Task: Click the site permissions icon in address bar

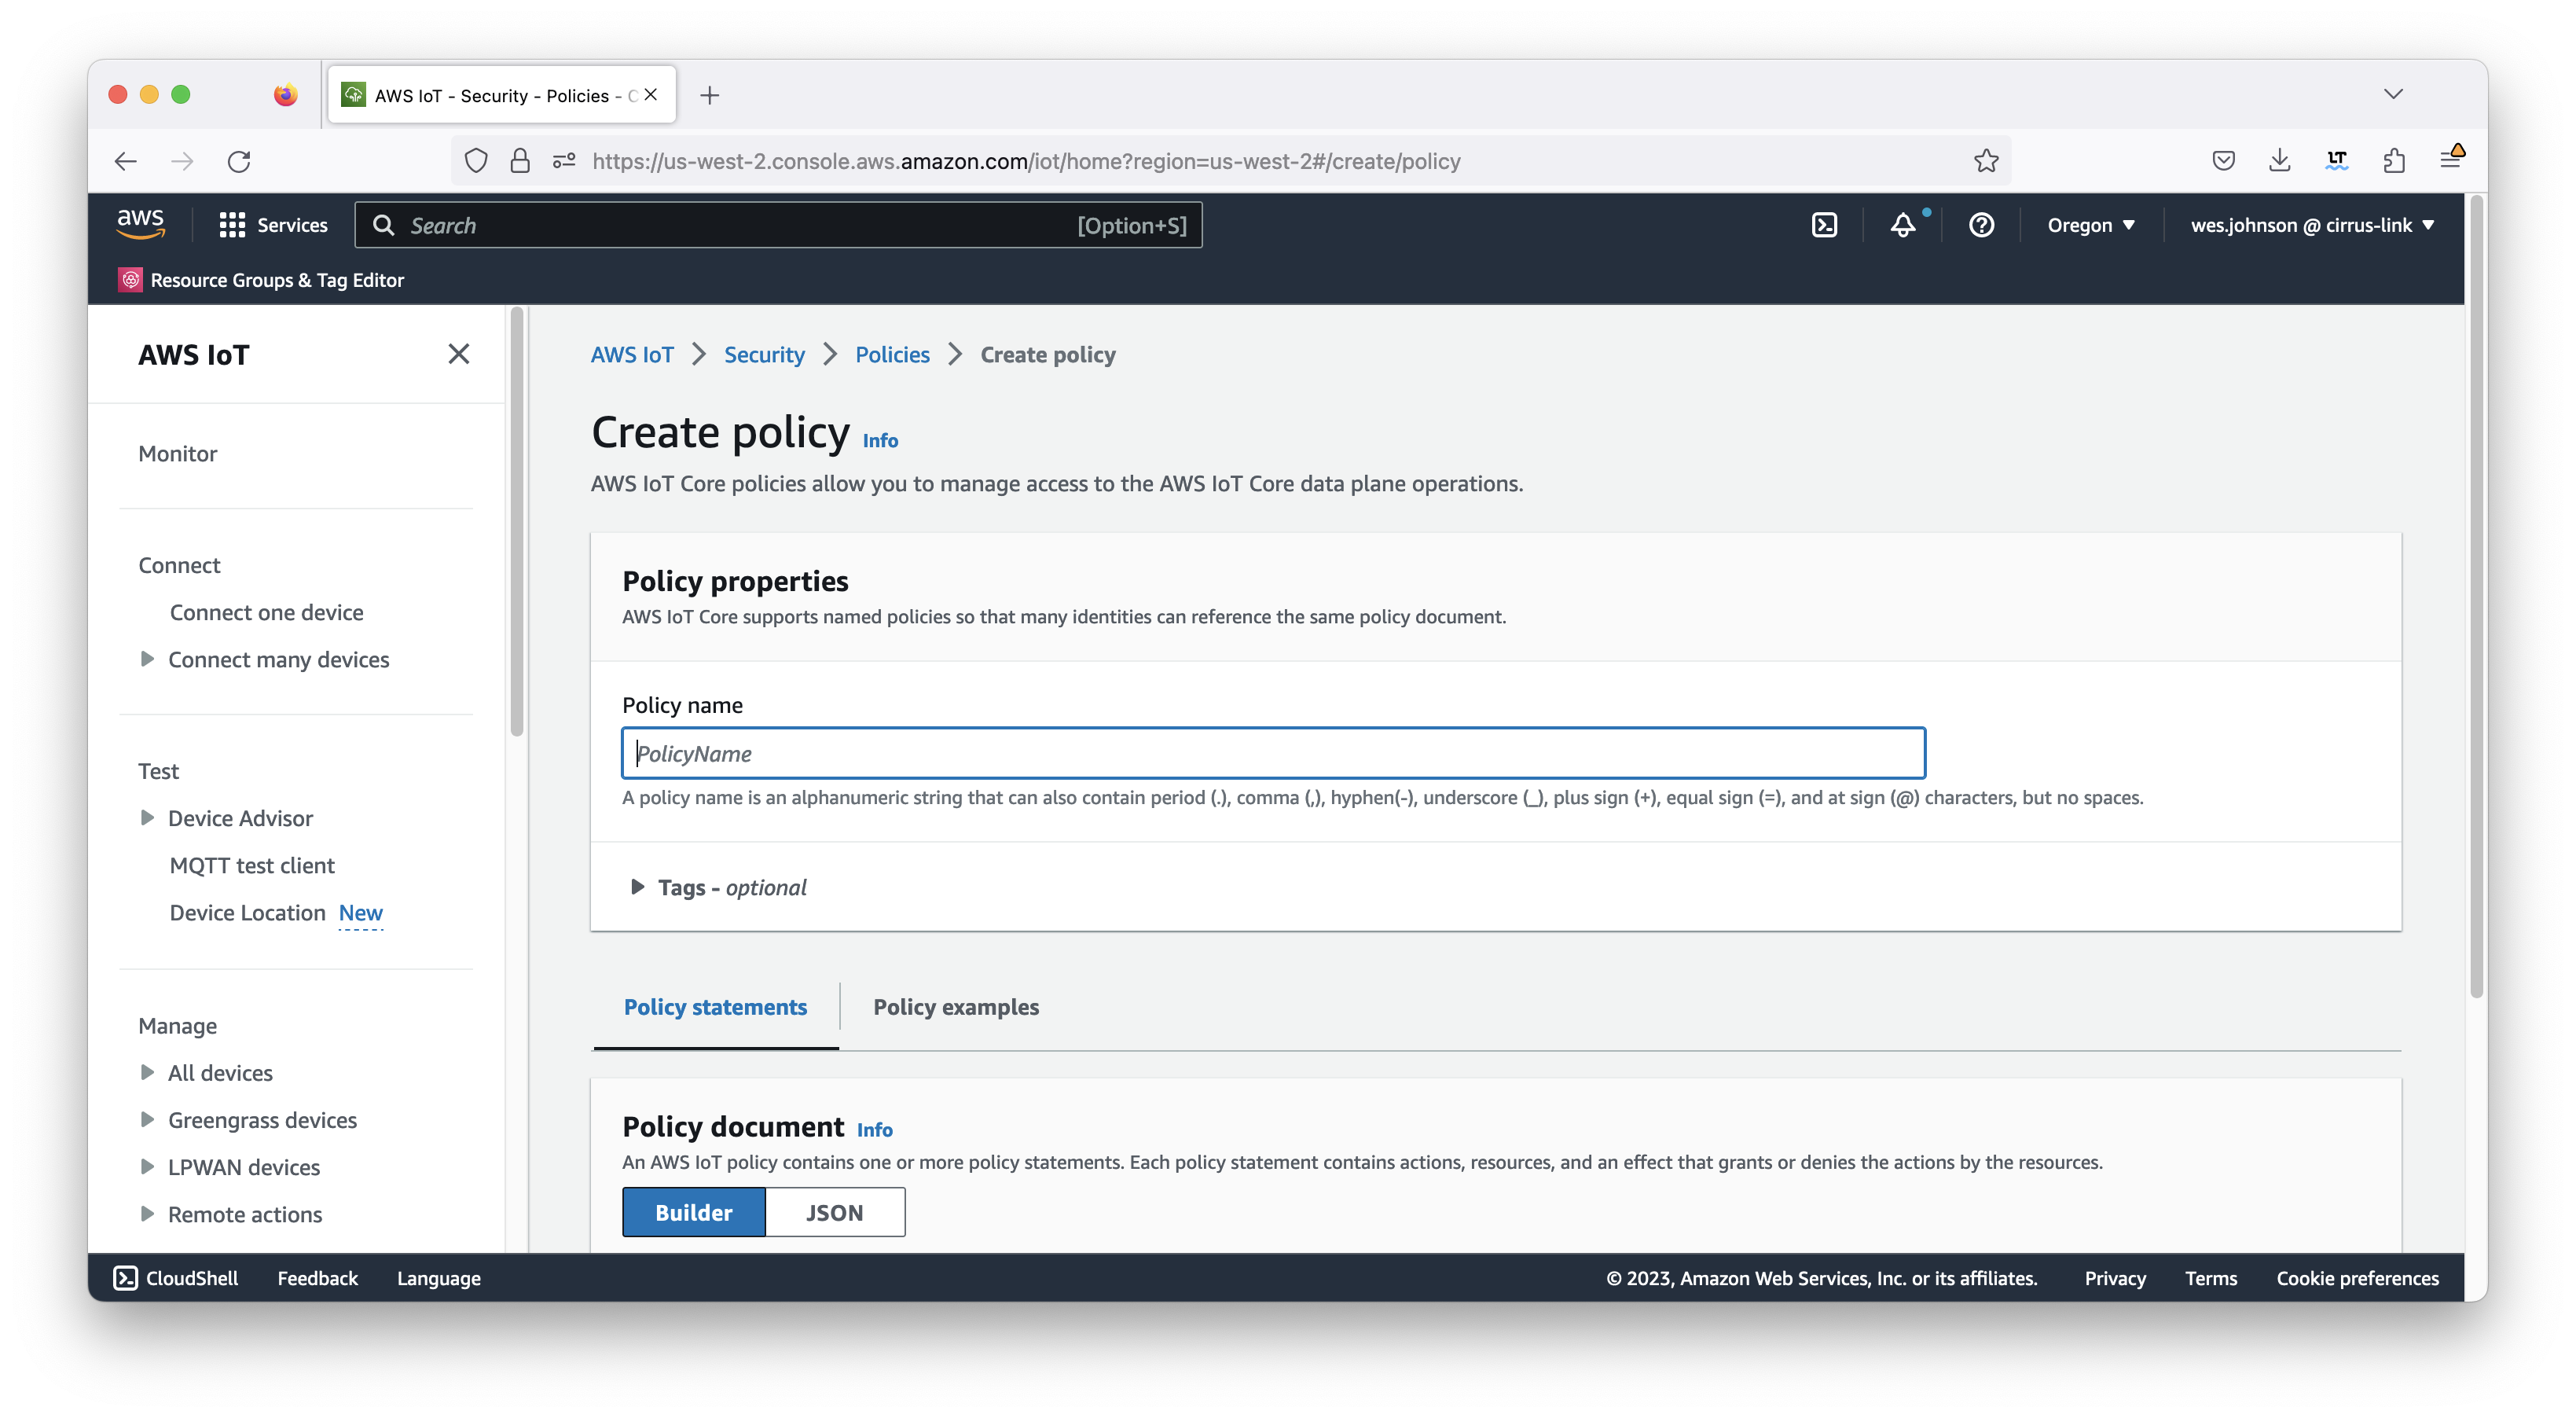Action: click(565, 161)
